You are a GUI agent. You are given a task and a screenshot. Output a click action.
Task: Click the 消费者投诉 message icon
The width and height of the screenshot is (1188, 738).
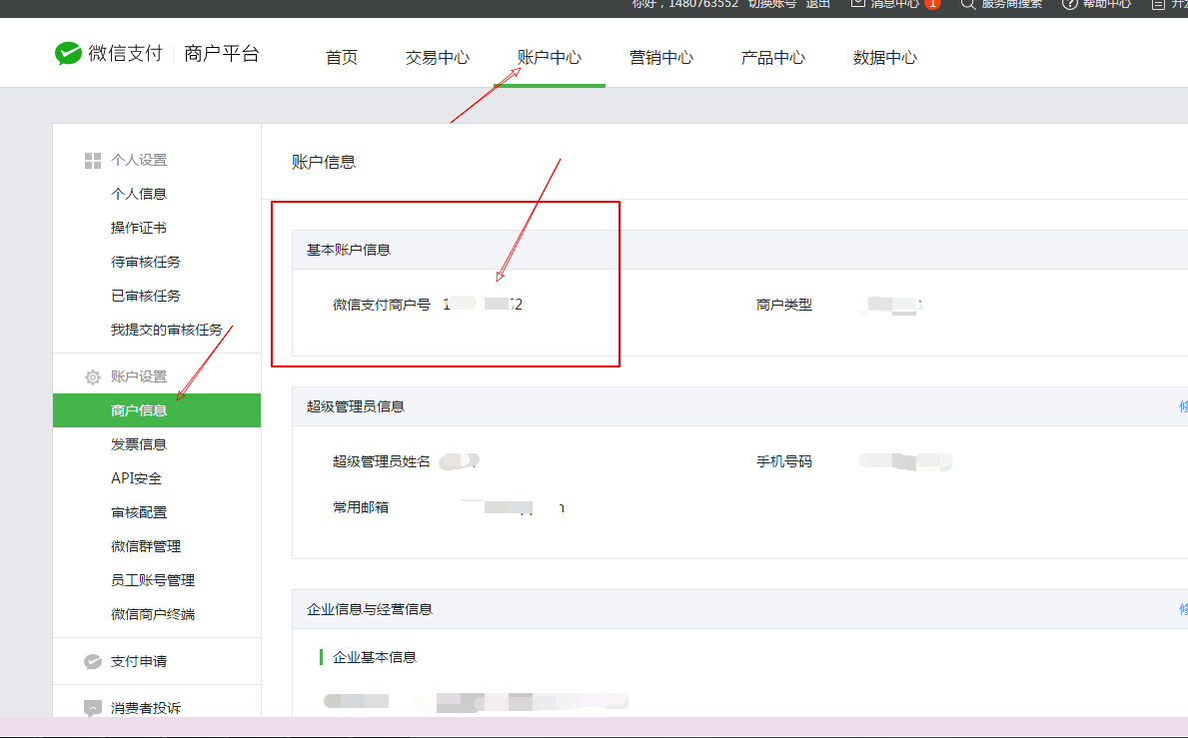tap(93, 708)
